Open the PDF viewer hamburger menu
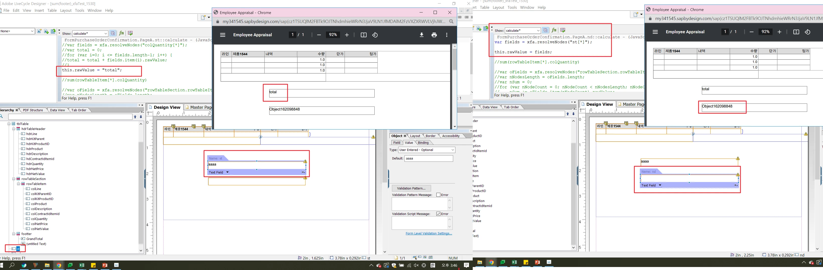Screen dimensions: 823x270 223,35
